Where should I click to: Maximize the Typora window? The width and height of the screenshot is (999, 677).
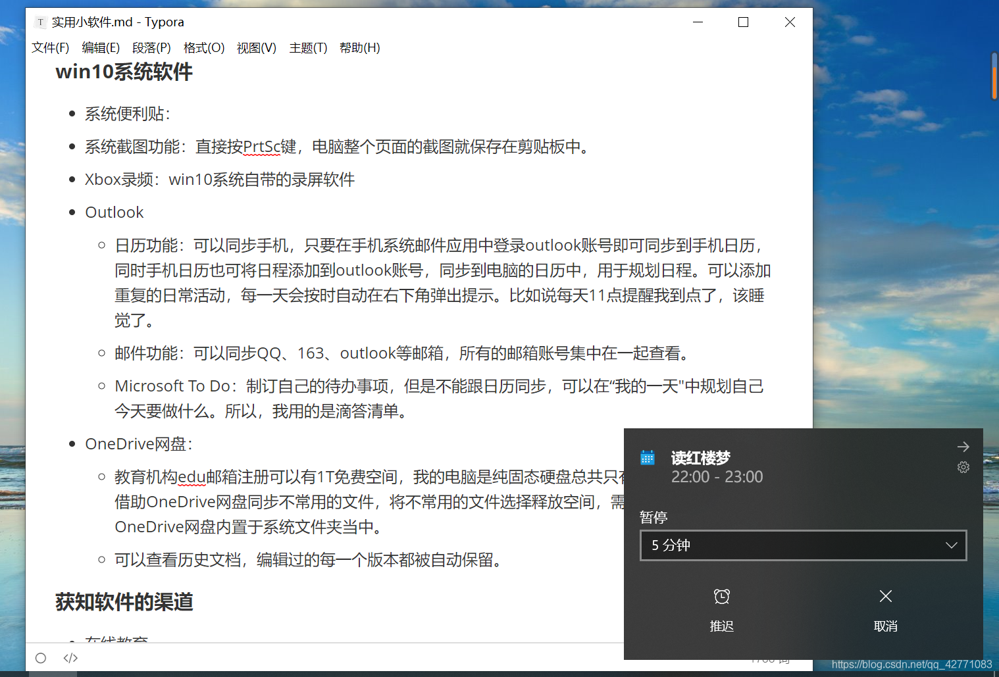click(744, 22)
